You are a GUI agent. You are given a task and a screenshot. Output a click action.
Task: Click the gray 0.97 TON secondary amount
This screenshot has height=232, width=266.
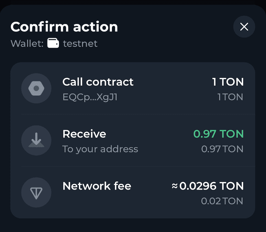click(222, 149)
